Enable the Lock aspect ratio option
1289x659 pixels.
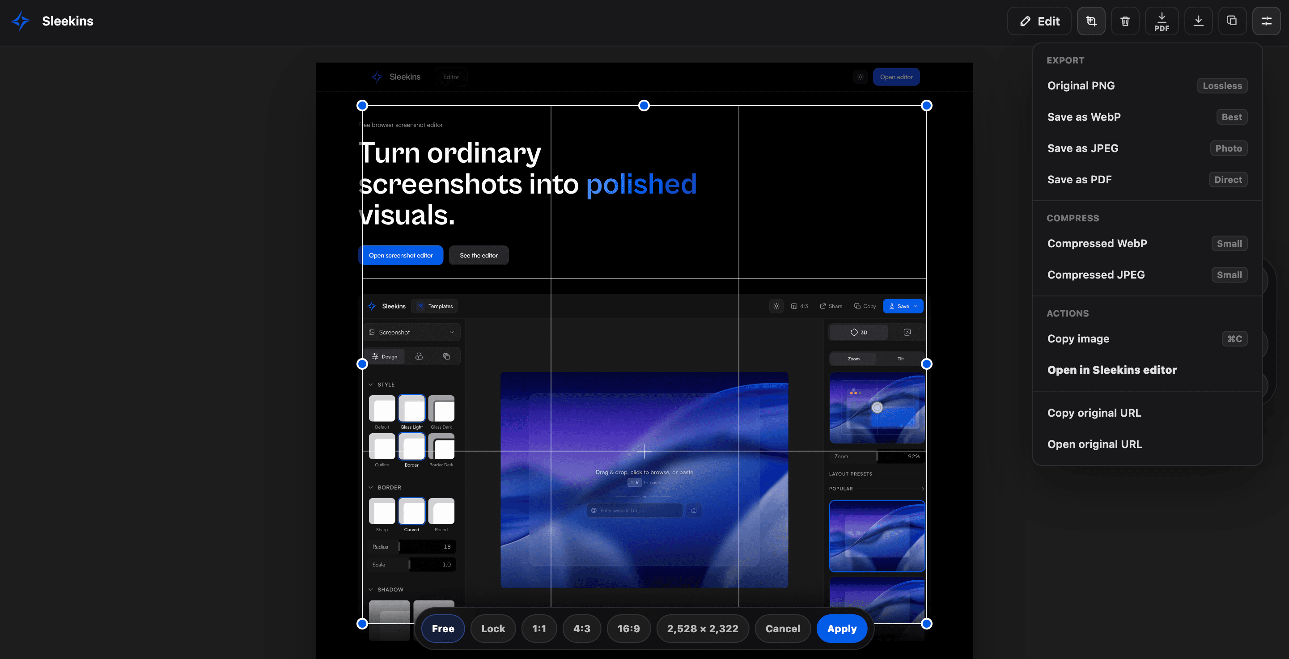tap(493, 629)
